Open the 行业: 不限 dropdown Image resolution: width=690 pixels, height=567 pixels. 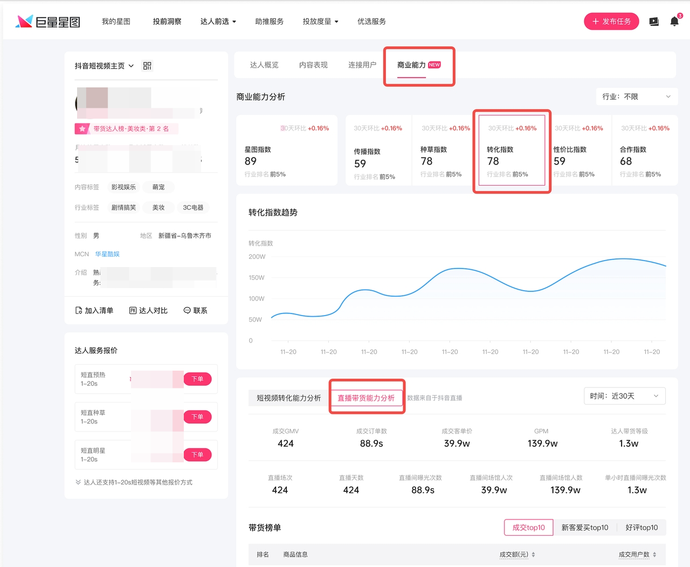click(x=636, y=97)
